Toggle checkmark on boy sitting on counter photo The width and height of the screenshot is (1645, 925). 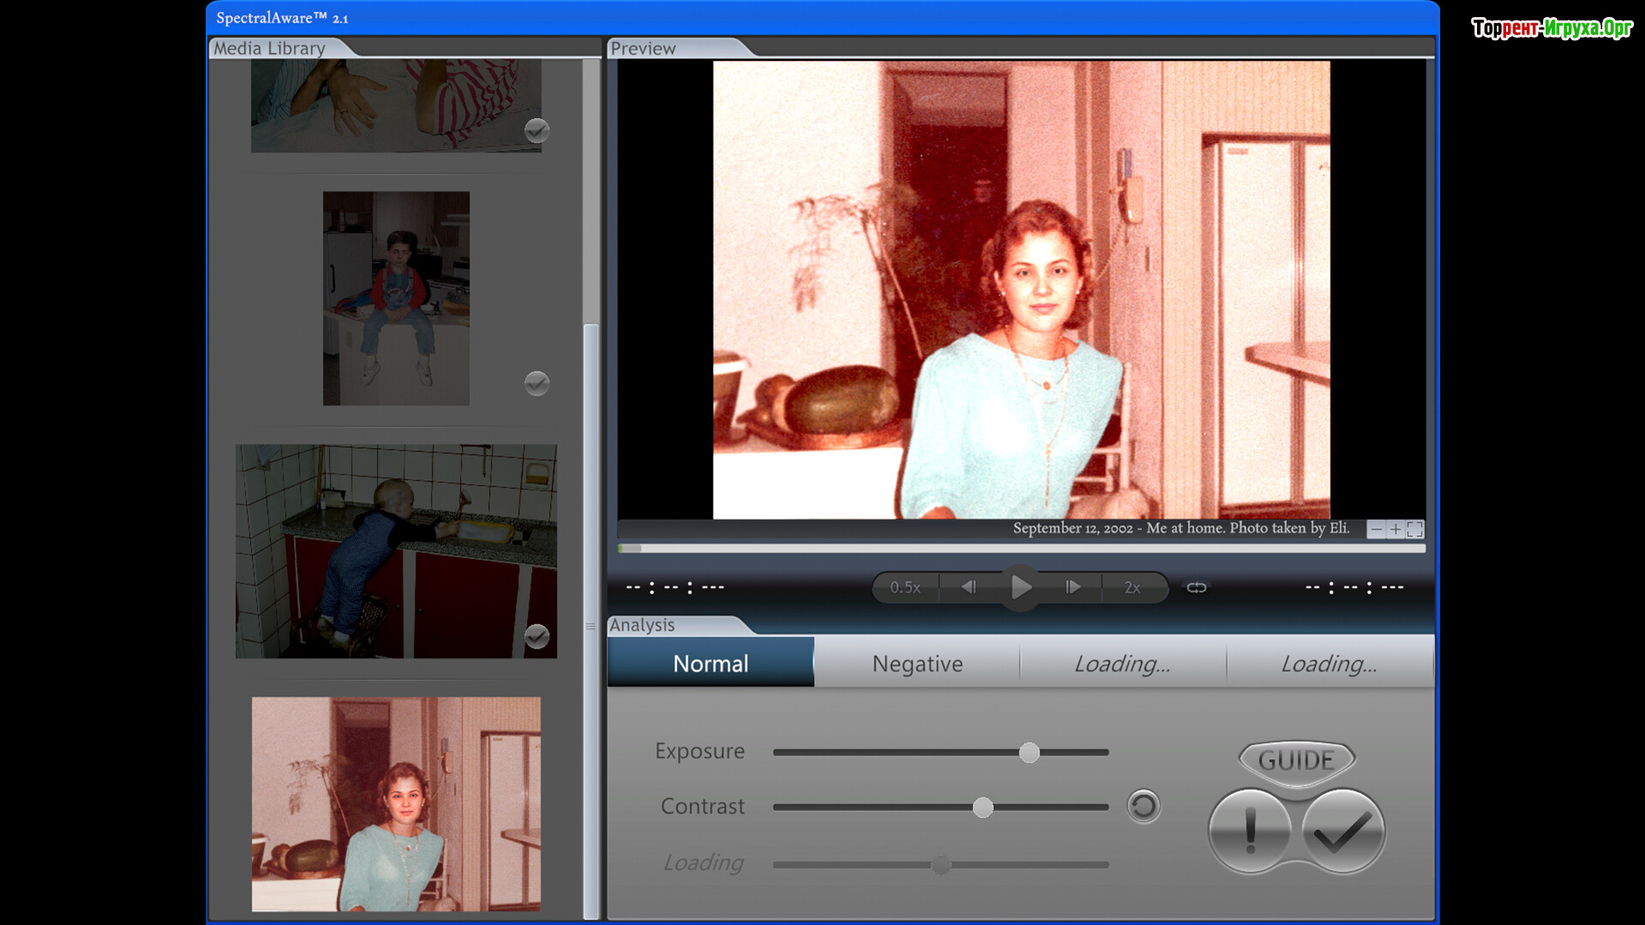536,383
